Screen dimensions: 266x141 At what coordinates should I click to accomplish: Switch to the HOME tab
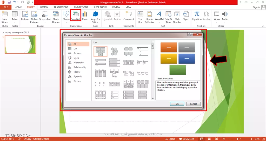pyautogui.click(x=18, y=7)
